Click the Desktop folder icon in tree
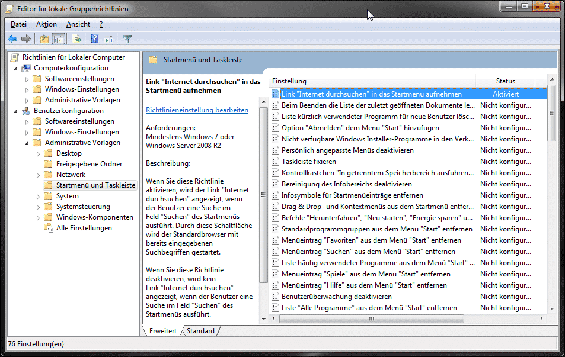This screenshot has height=357, width=565. [48, 153]
